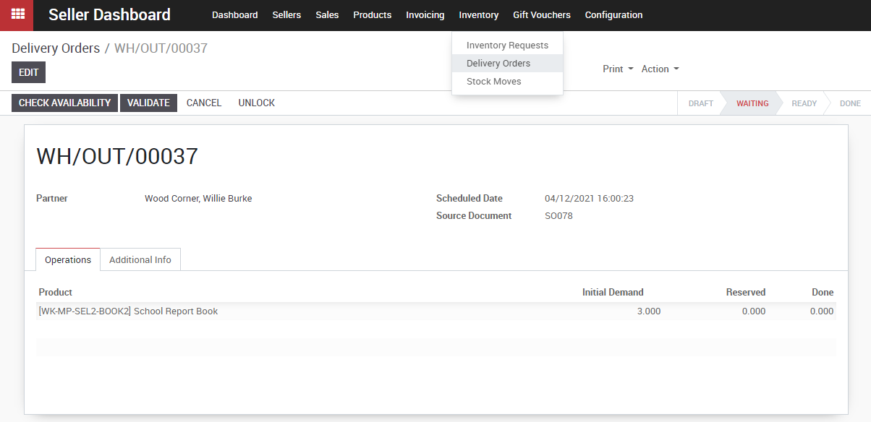Open the Products menu
This screenshot has height=422, width=871.
[372, 14]
